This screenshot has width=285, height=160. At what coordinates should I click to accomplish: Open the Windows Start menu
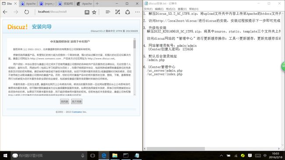5,156
